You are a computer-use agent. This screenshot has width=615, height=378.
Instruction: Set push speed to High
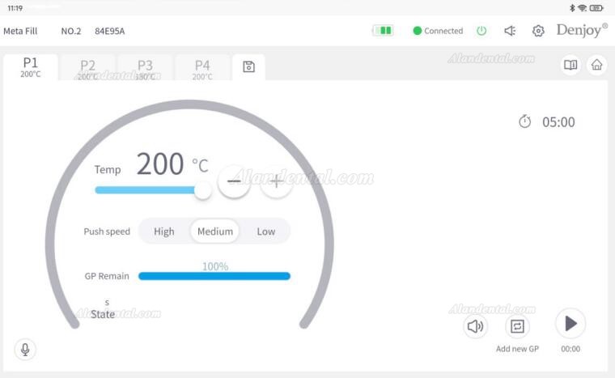(164, 231)
